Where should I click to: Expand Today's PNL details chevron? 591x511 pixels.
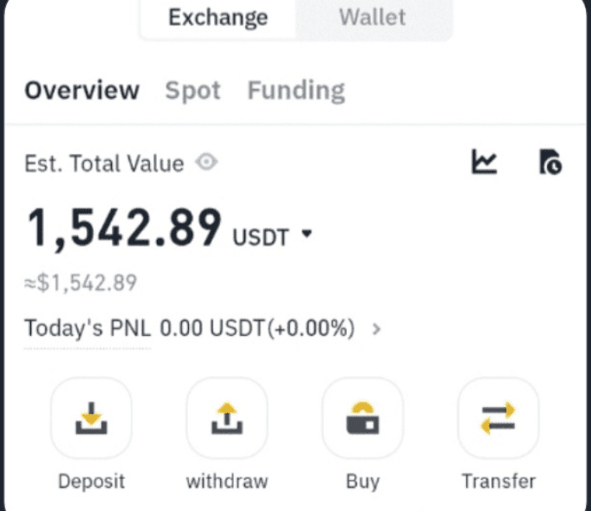tap(376, 329)
